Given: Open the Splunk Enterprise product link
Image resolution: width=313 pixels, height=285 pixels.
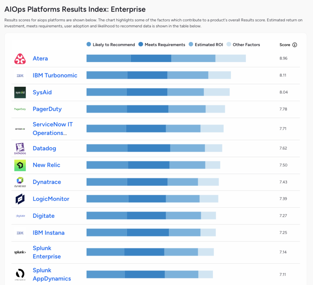Looking at the screenshot, I should (47, 252).
